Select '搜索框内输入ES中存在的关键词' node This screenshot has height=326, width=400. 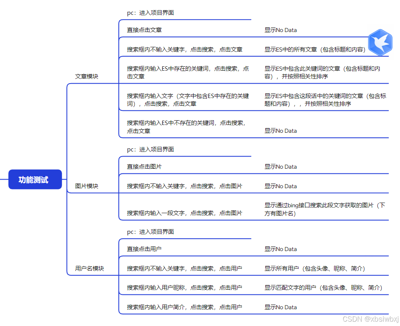pyautogui.click(x=188, y=72)
